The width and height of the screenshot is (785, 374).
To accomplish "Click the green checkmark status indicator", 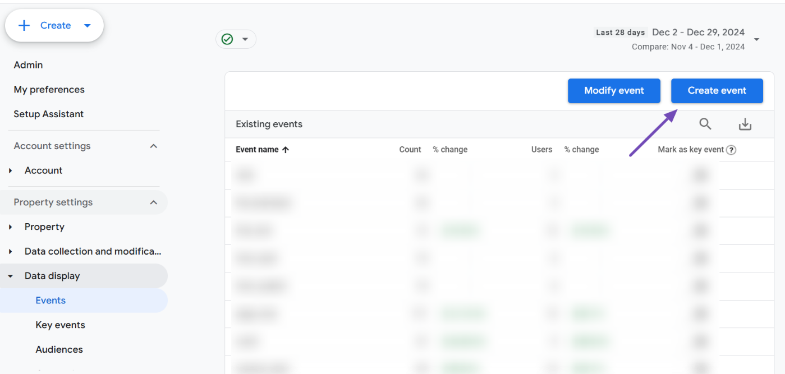I will coord(227,39).
